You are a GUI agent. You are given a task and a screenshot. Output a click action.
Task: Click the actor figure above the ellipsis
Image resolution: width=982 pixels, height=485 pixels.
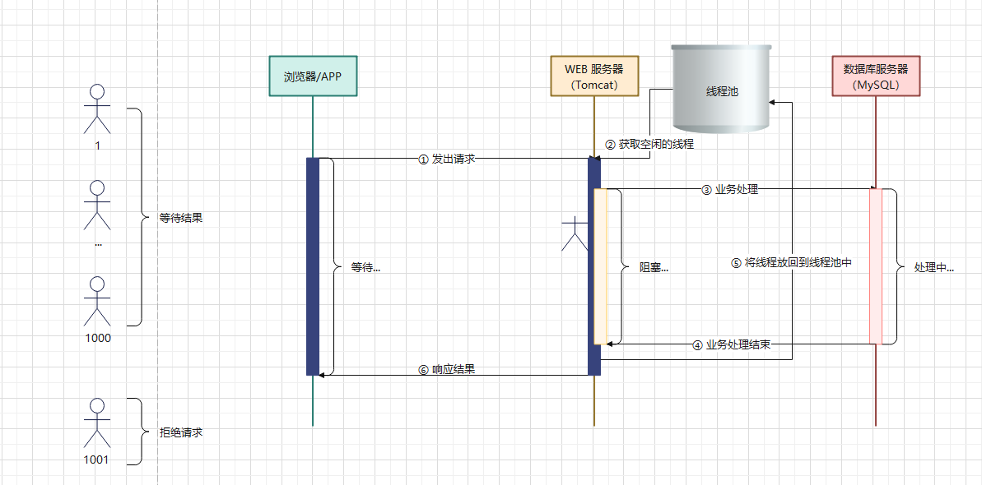click(x=98, y=205)
